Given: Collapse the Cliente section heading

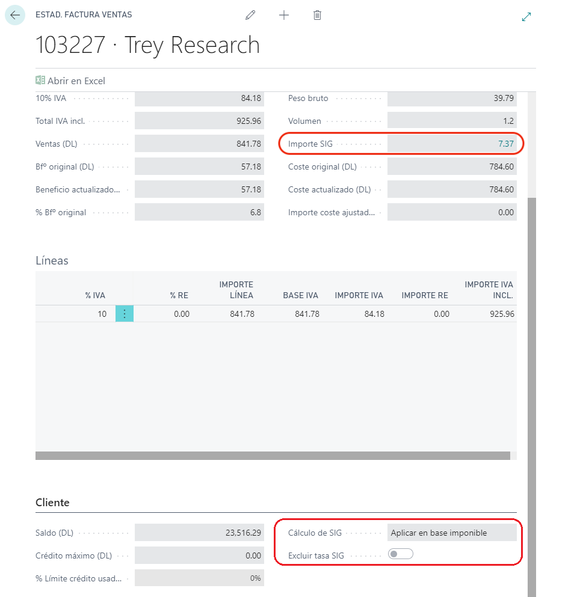Looking at the screenshot, I should tap(52, 503).
